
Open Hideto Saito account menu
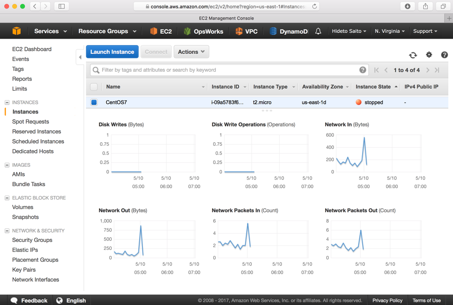tap(349, 31)
